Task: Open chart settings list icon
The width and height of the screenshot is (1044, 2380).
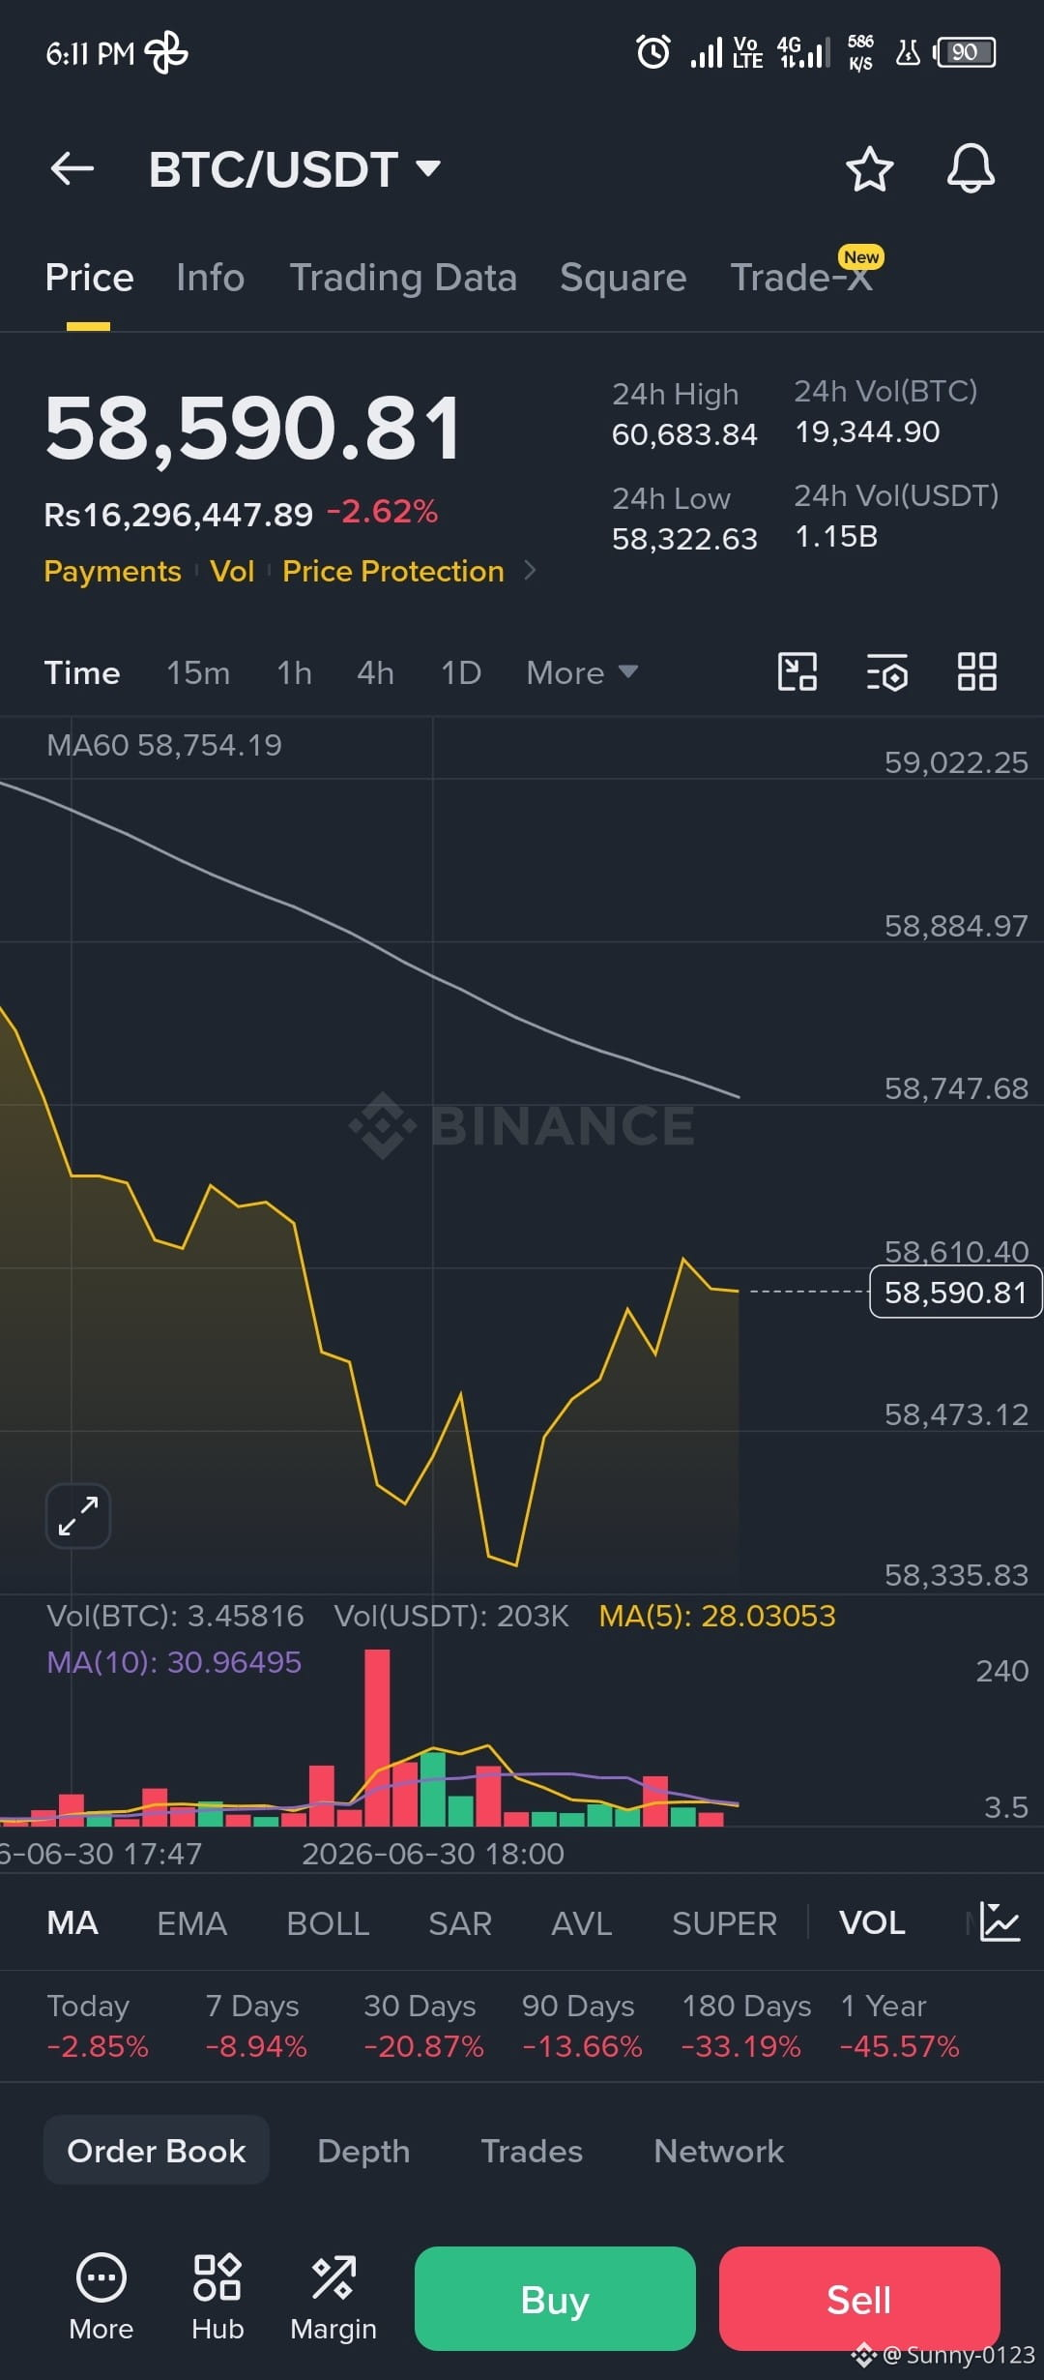Action: 886,671
